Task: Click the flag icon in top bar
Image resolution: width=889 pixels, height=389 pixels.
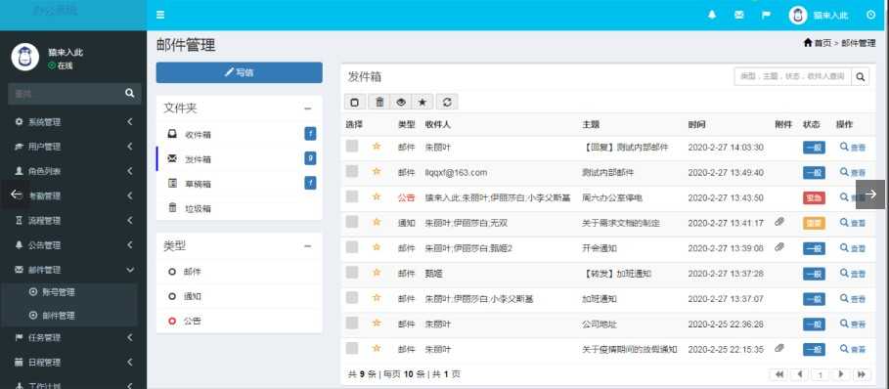Action: coord(766,16)
